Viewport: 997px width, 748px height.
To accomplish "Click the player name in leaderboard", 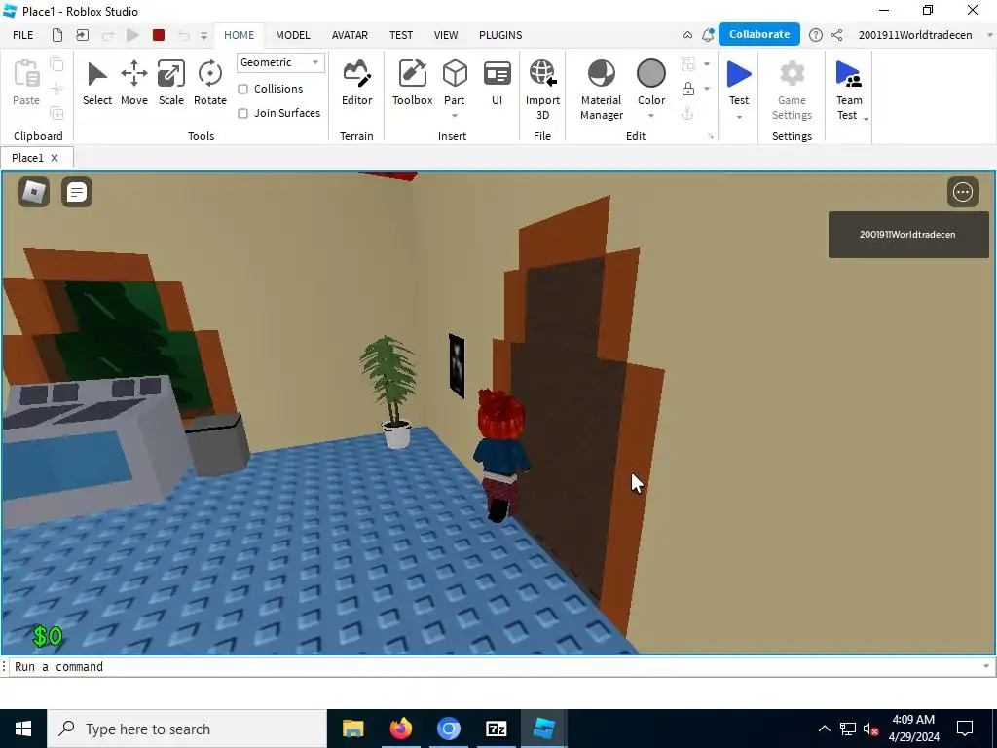I will (x=907, y=234).
